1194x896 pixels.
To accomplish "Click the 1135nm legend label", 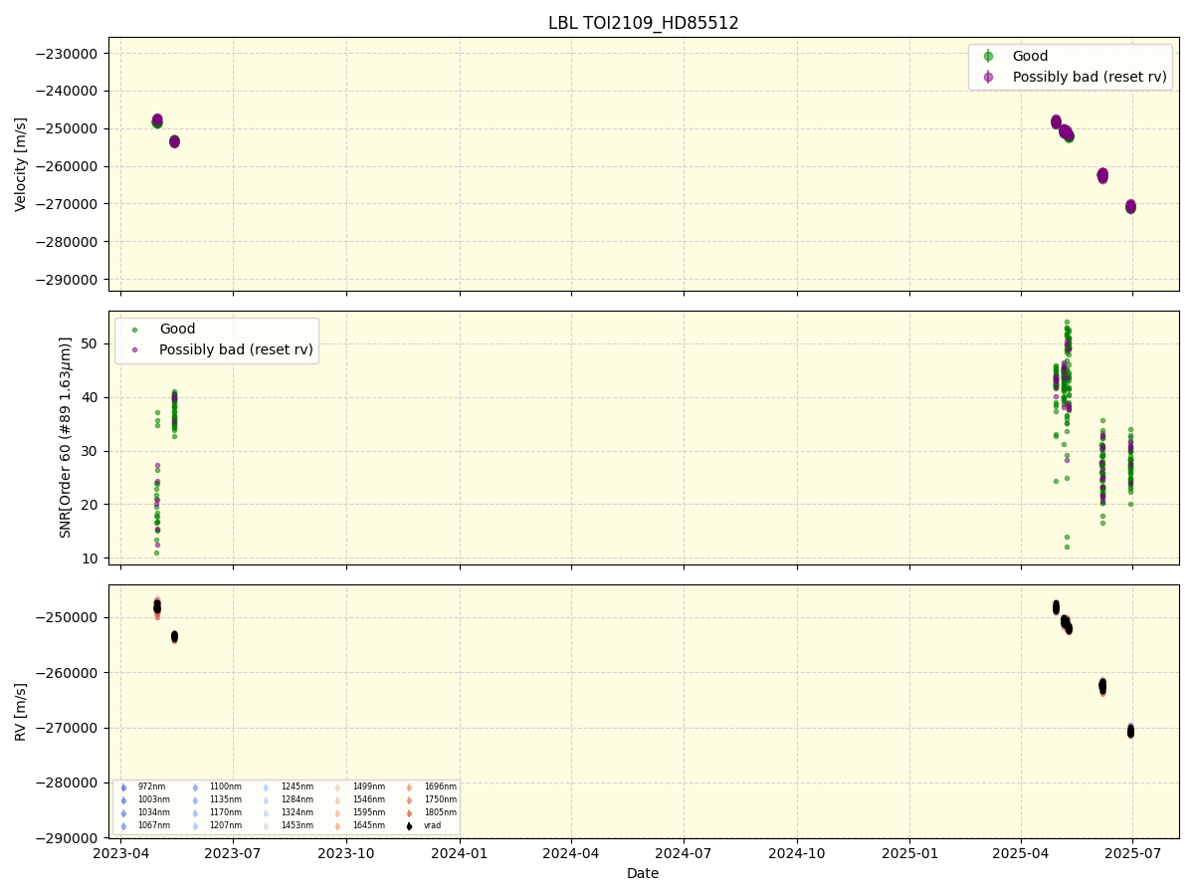I will pos(225,799).
